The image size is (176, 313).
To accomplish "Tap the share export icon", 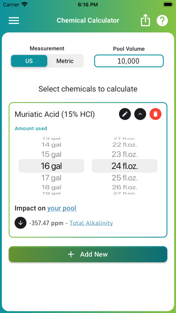I will click(x=145, y=20).
